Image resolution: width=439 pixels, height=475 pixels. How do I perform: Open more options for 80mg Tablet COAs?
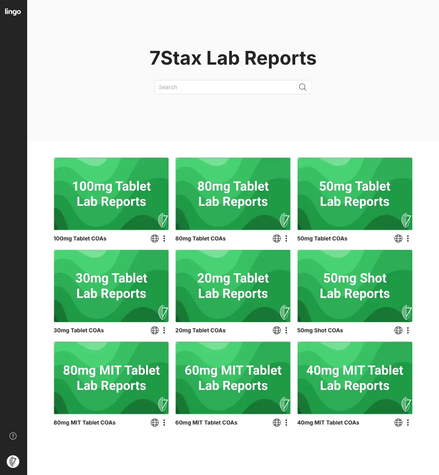coord(286,238)
